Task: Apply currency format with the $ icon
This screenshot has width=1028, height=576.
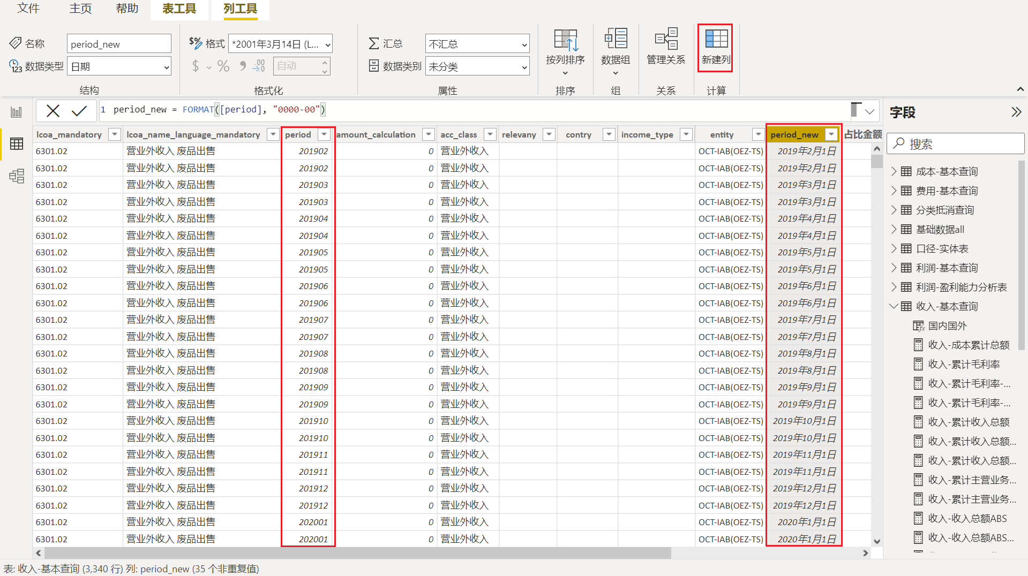Action: pos(195,66)
